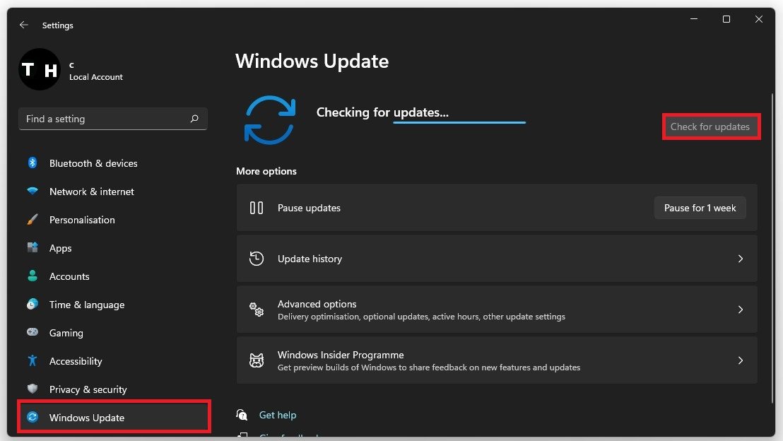Expand Update history with its chevron
Viewport: 783px width, 441px height.
[x=740, y=259]
